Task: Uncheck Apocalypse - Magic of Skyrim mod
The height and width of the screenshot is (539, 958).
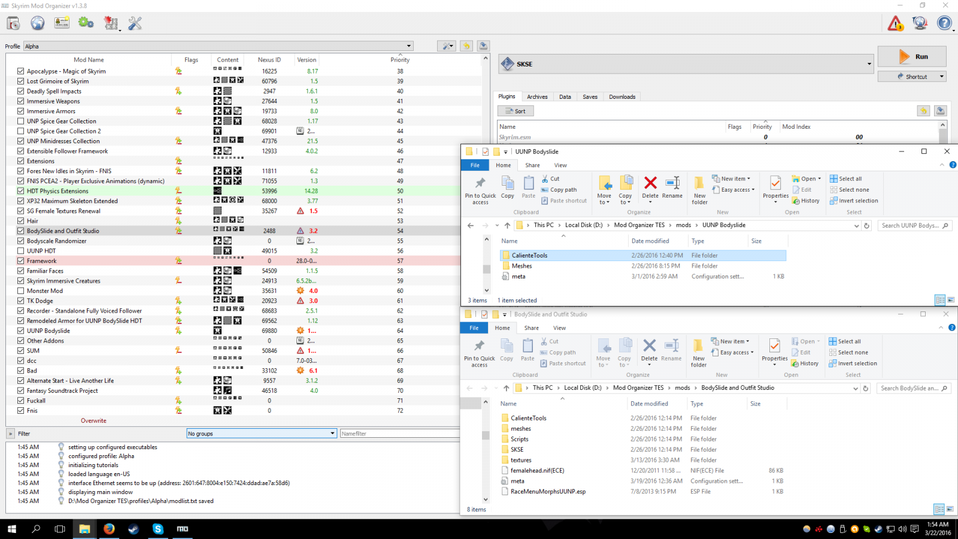Action: (x=21, y=71)
